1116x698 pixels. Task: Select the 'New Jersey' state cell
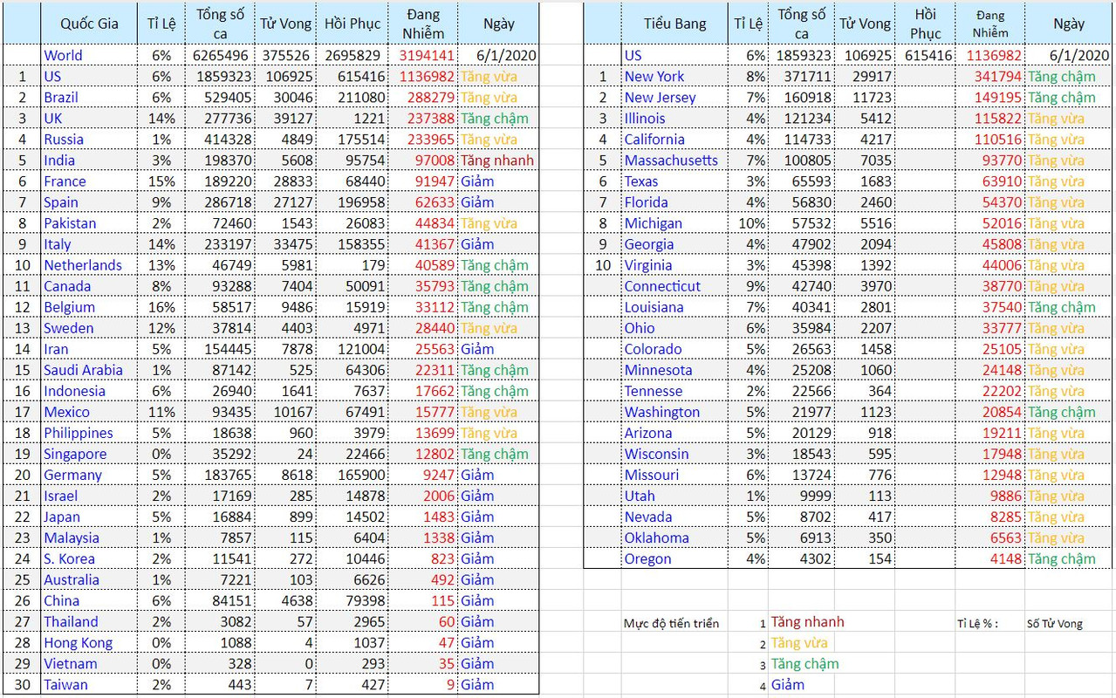pyautogui.click(x=674, y=97)
